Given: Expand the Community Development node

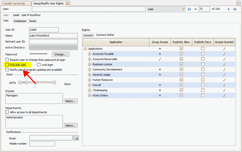Looking at the screenshot, I should [89, 69].
